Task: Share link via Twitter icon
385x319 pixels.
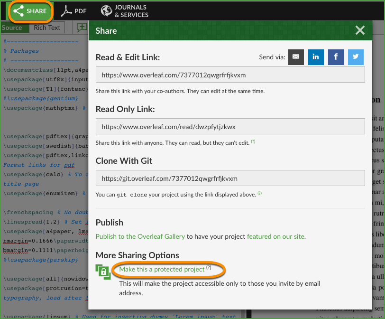Action: pos(356,57)
